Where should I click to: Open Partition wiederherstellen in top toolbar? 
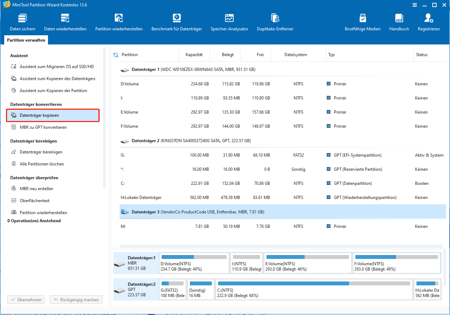(x=119, y=22)
